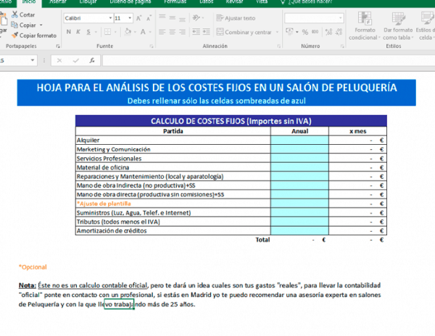Align text to bottom
Image resolution: width=435 pixels, height=336 pixels.
click(x=182, y=19)
